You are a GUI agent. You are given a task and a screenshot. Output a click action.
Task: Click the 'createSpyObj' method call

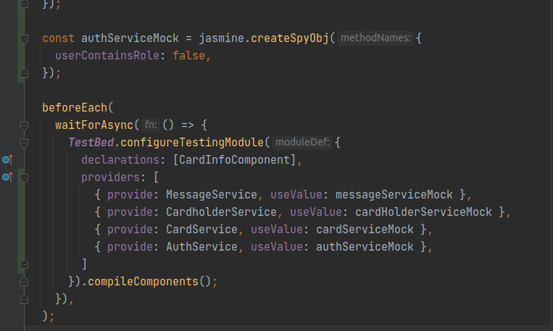tap(290, 38)
